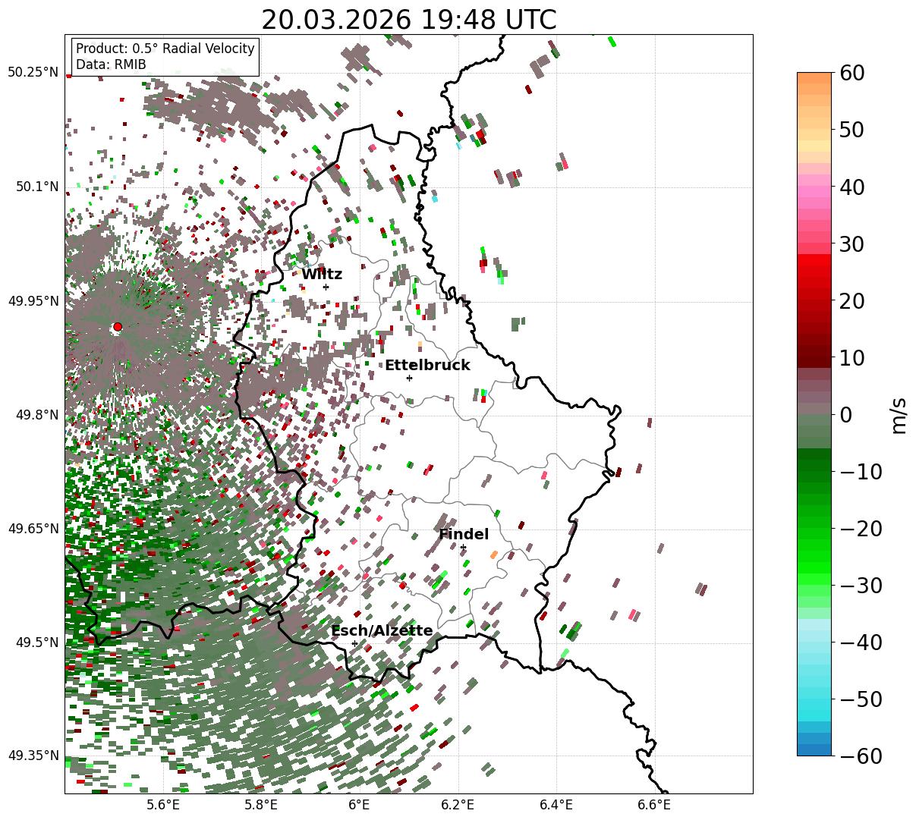Click the 49.65°N latitude label
This screenshot has height=820, width=916.
[33, 529]
